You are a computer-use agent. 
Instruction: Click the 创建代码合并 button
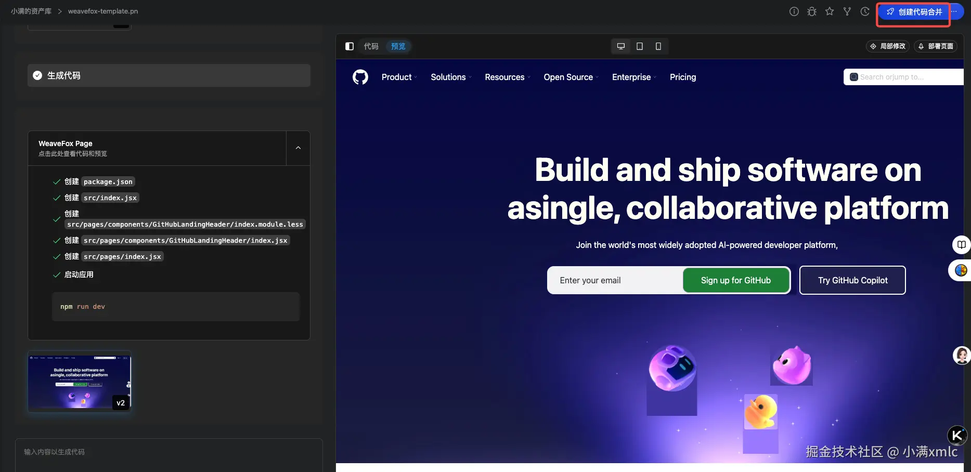click(914, 12)
